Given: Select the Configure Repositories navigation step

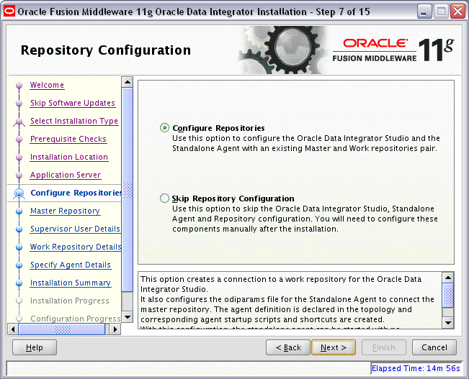Looking at the screenshot, I should coord(76,193).
